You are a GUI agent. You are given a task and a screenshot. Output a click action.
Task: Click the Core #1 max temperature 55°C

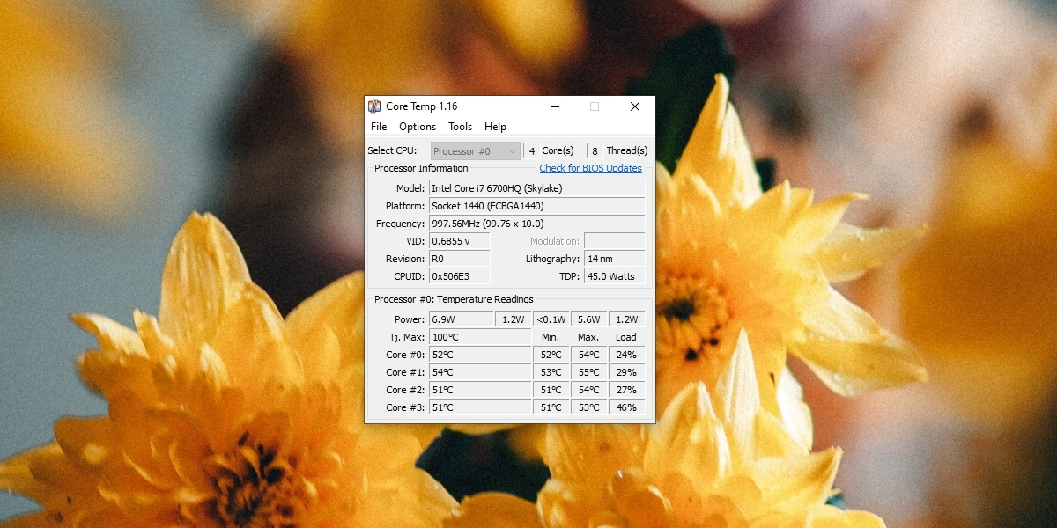pyautogui.click(x=588, y=372)
